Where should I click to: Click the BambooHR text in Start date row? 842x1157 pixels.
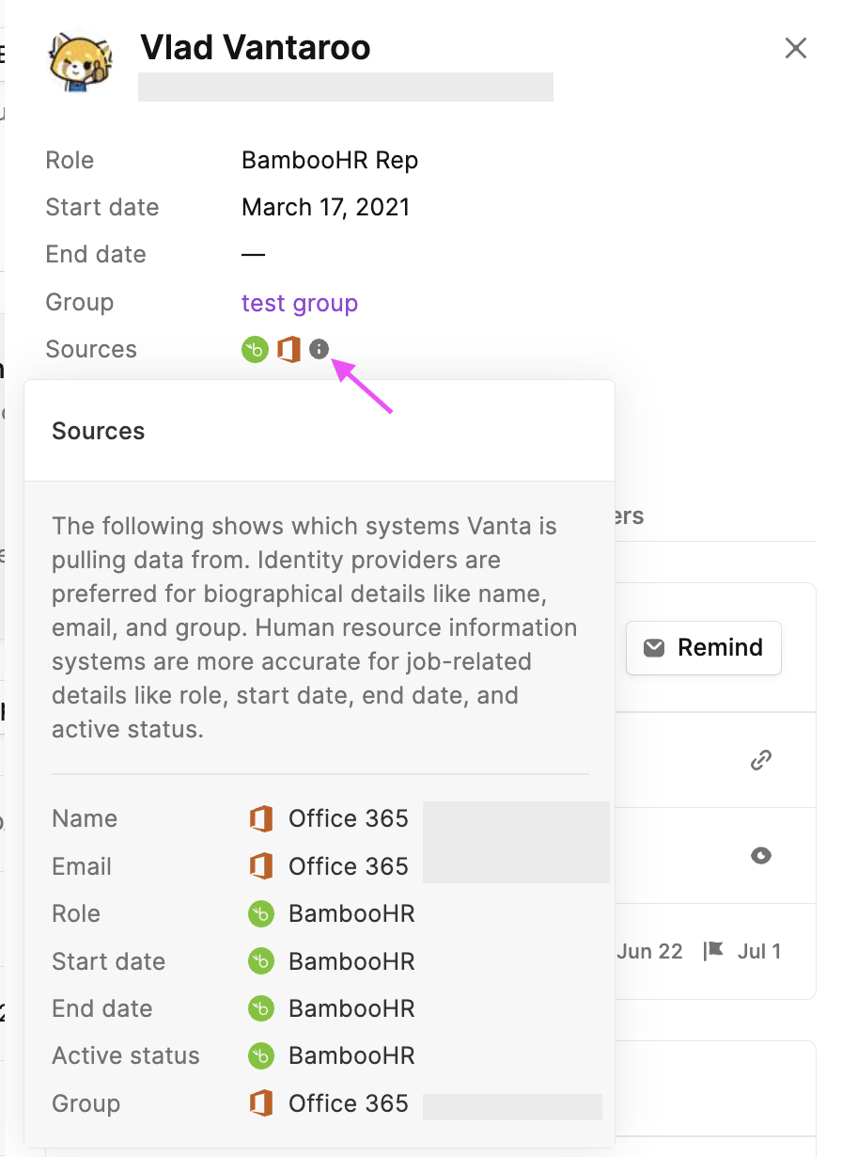coord(351,961)
